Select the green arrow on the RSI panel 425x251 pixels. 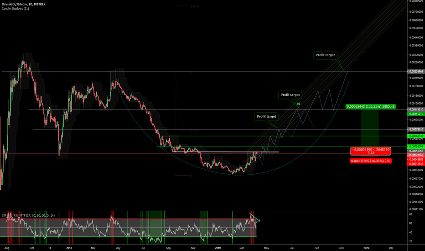[x=254, y=217]
